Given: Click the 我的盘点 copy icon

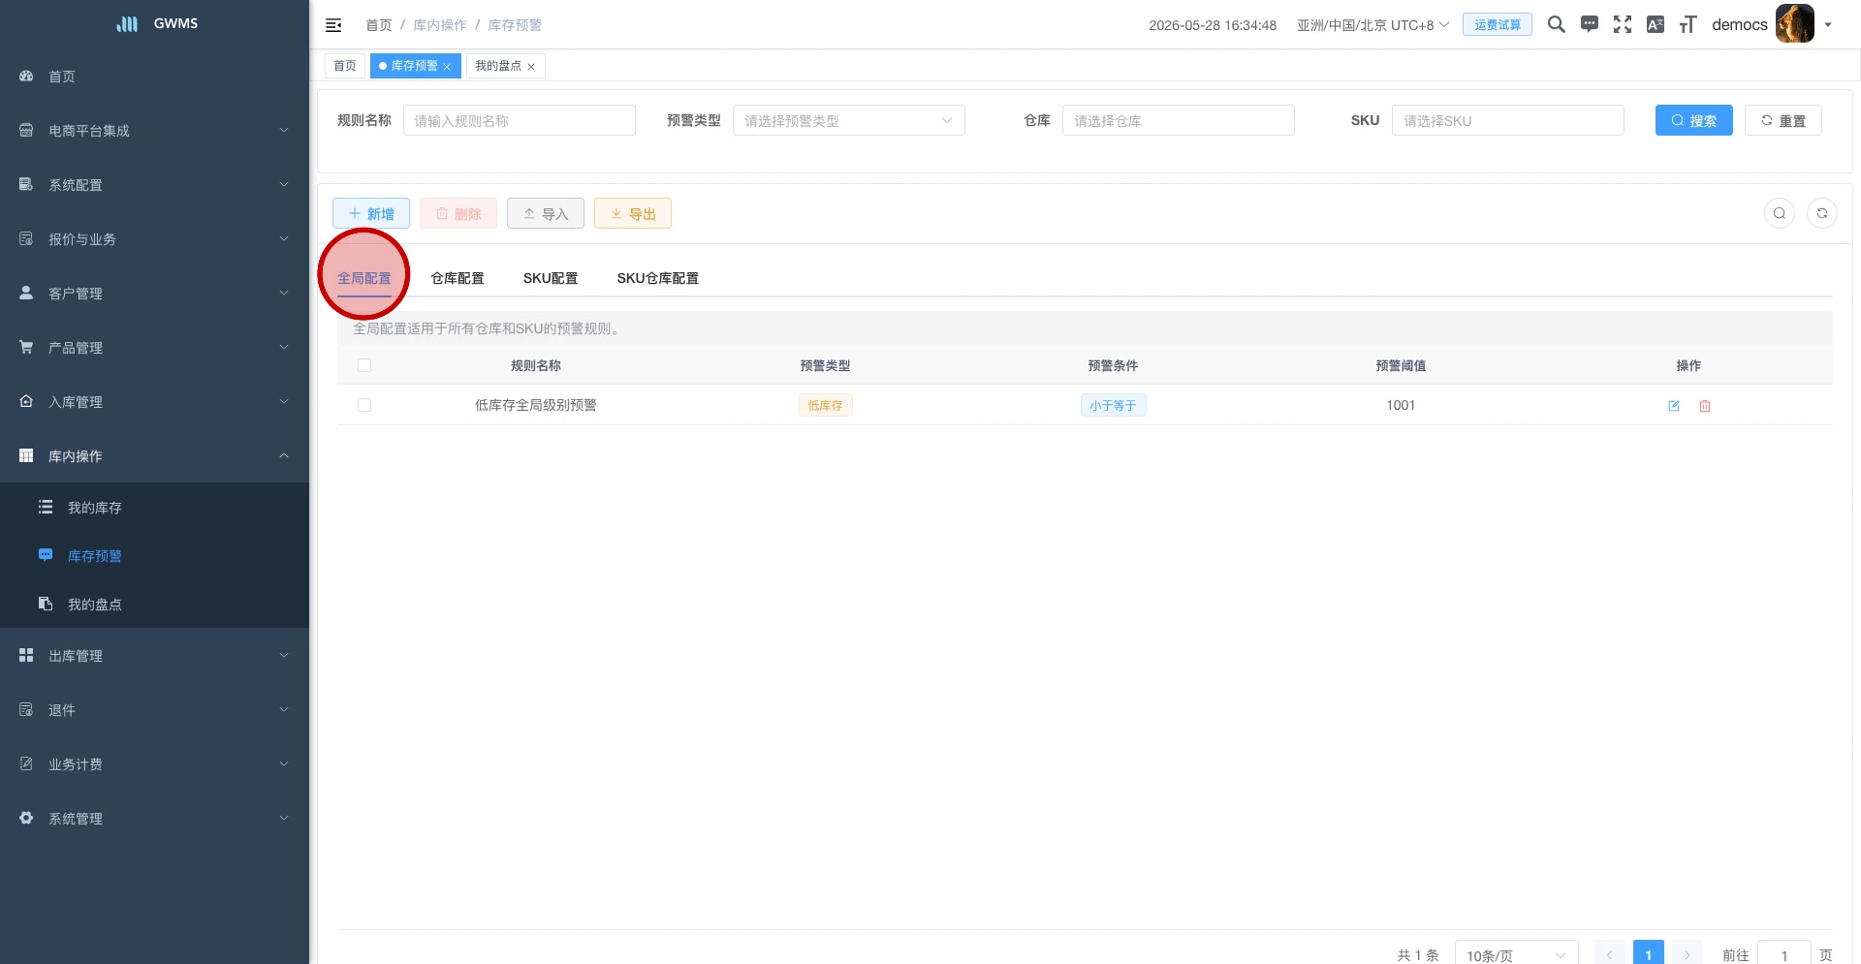Looking at the screenshot, I should (46, 604).
